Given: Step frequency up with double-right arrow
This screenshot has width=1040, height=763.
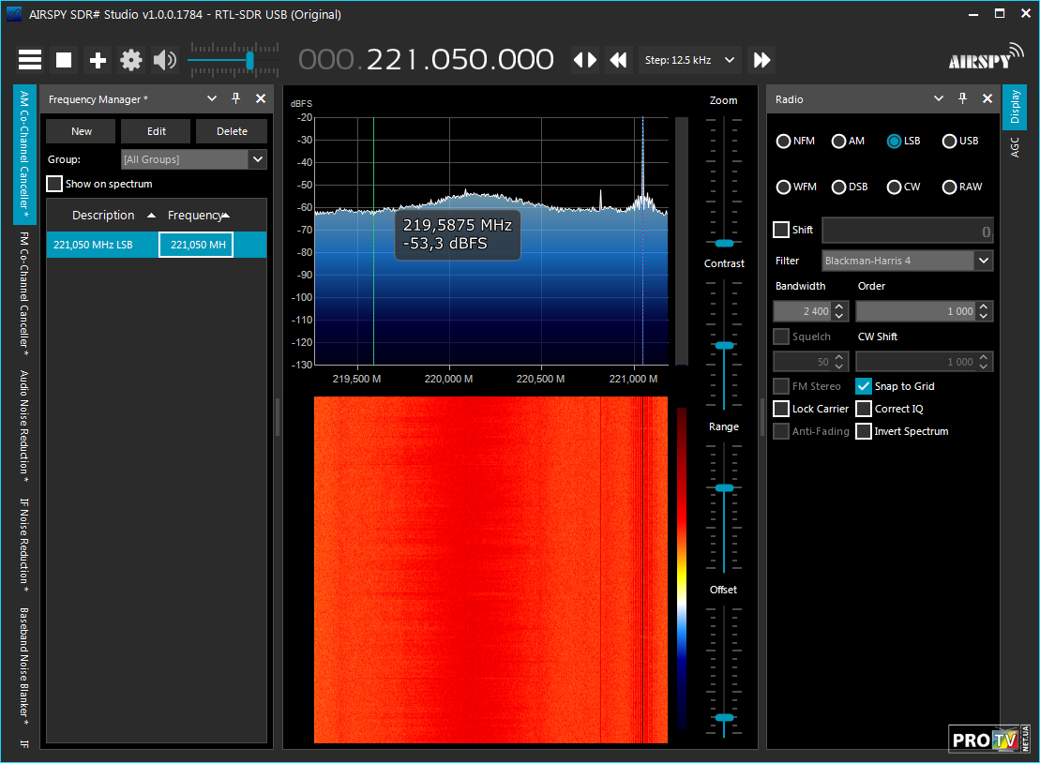Looking at the screenshot, I should [x=761, y=60].
